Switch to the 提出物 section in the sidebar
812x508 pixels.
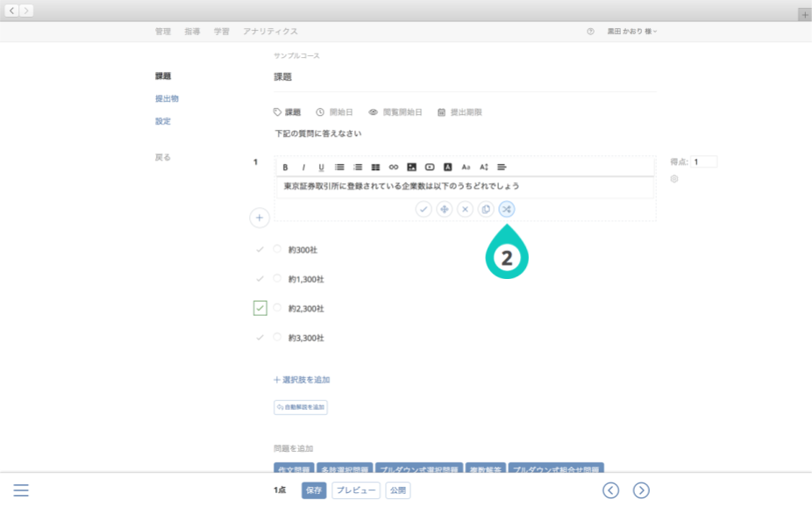pyautogui.click(x=167, y=98)
